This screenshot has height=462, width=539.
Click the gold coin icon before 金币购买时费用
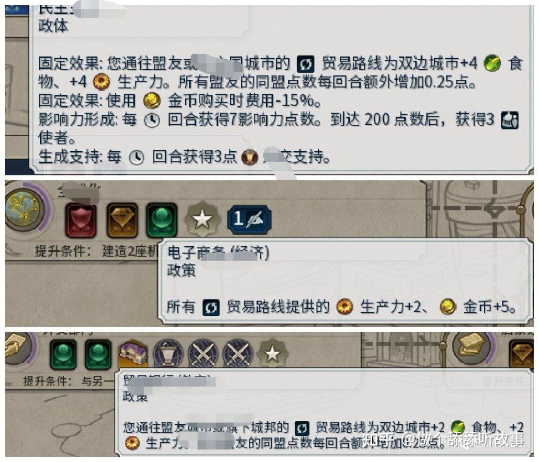[151, 100]
